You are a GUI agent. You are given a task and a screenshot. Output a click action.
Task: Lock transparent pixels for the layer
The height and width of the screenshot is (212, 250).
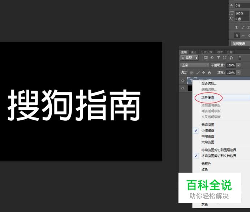192,73
